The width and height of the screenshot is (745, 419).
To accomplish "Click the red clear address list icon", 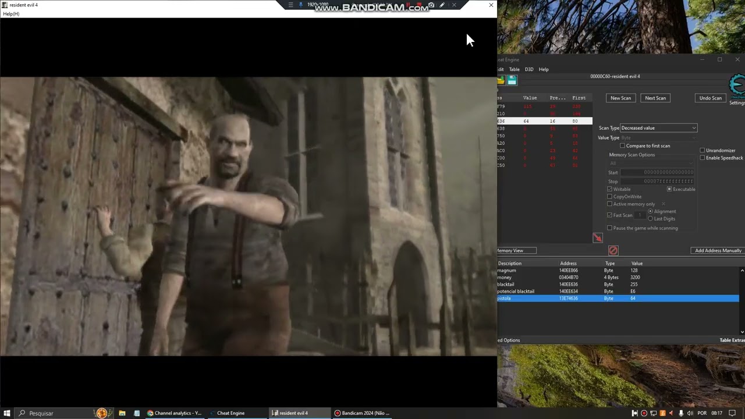I will click(613, 250).
